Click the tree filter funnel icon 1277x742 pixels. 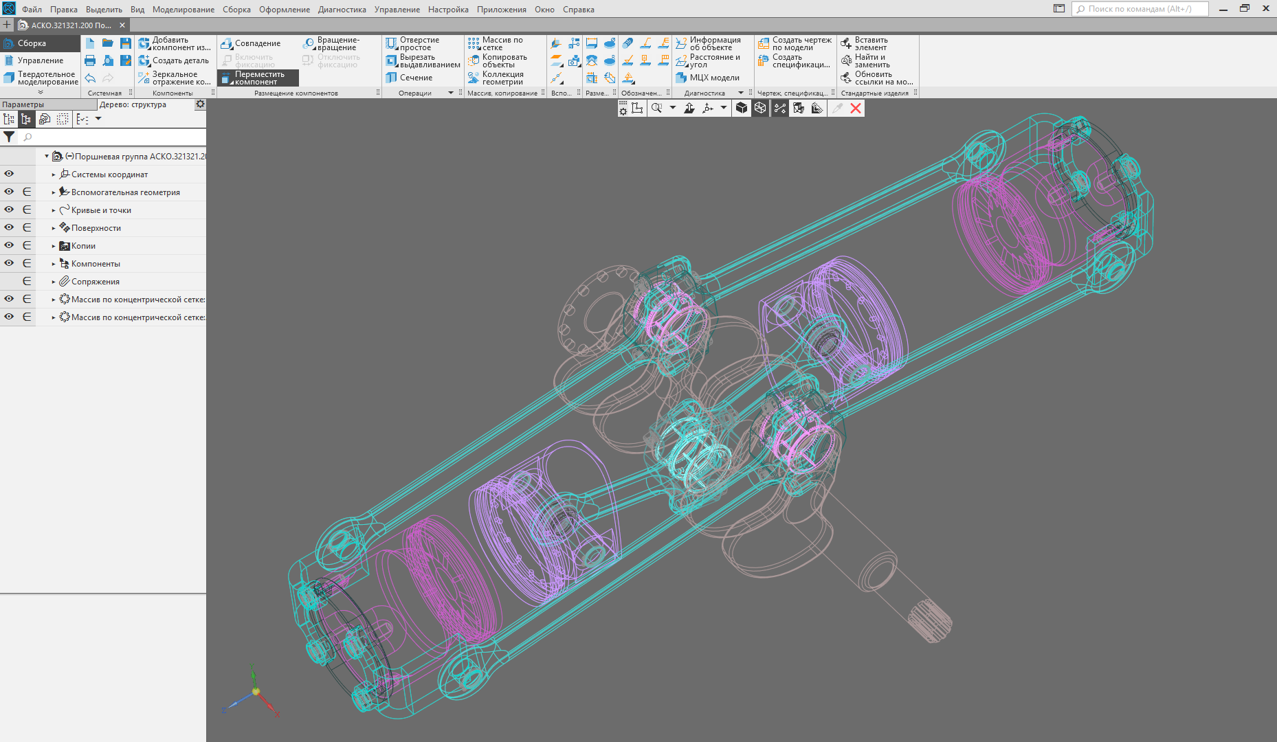pyautogui.click(x=9, y=137)
